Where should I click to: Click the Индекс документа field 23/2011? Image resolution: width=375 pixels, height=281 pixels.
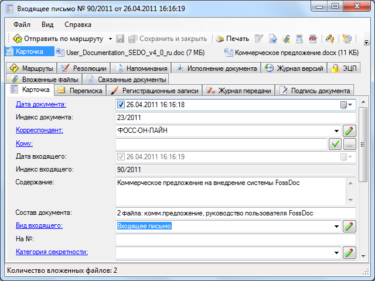[x=236, y=118]
